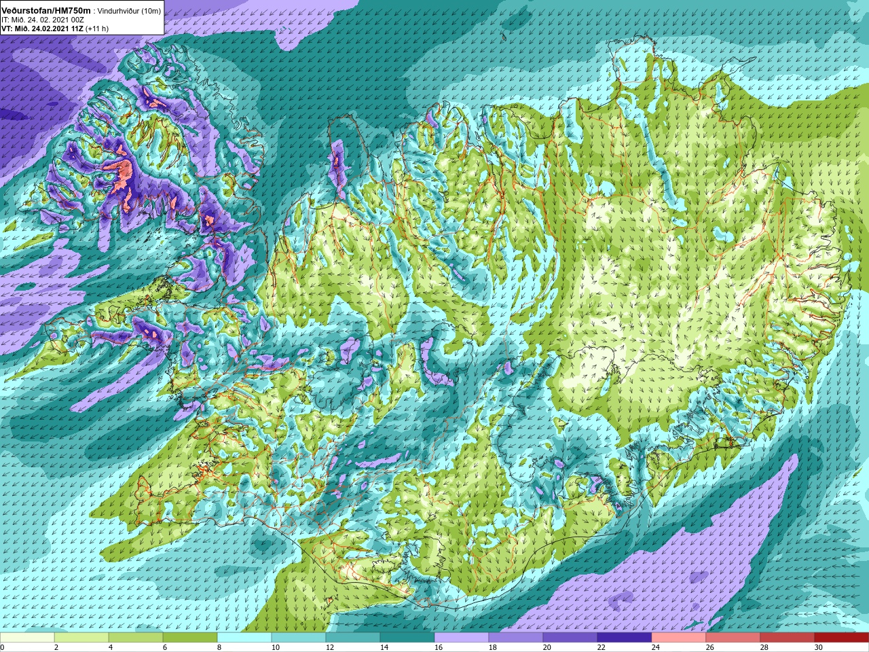This screenshot has width=869, height=652.
Task: Click the legend scale label '10'
Action: pyautogui.click(x=275, y=648)
